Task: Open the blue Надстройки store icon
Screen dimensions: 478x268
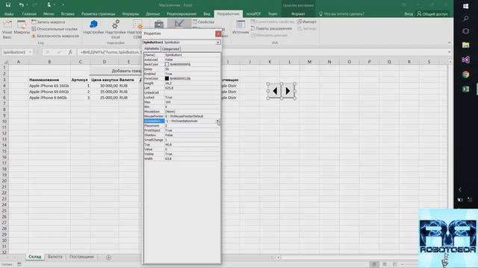Action: click(93, 28)
